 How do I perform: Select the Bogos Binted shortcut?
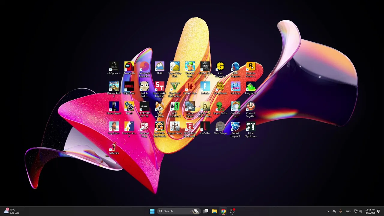tap(220, 108)
